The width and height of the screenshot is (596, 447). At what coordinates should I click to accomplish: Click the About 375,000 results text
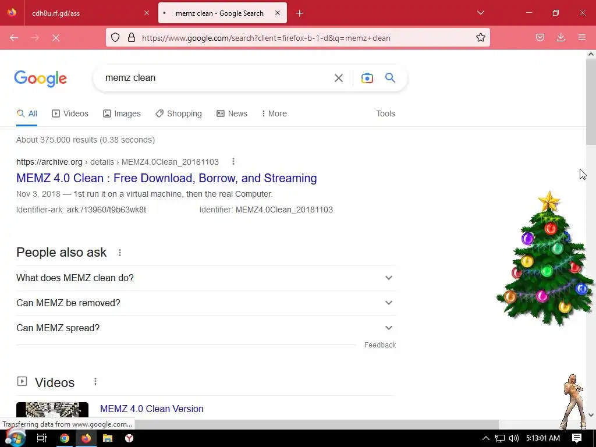tap(86, 140)
